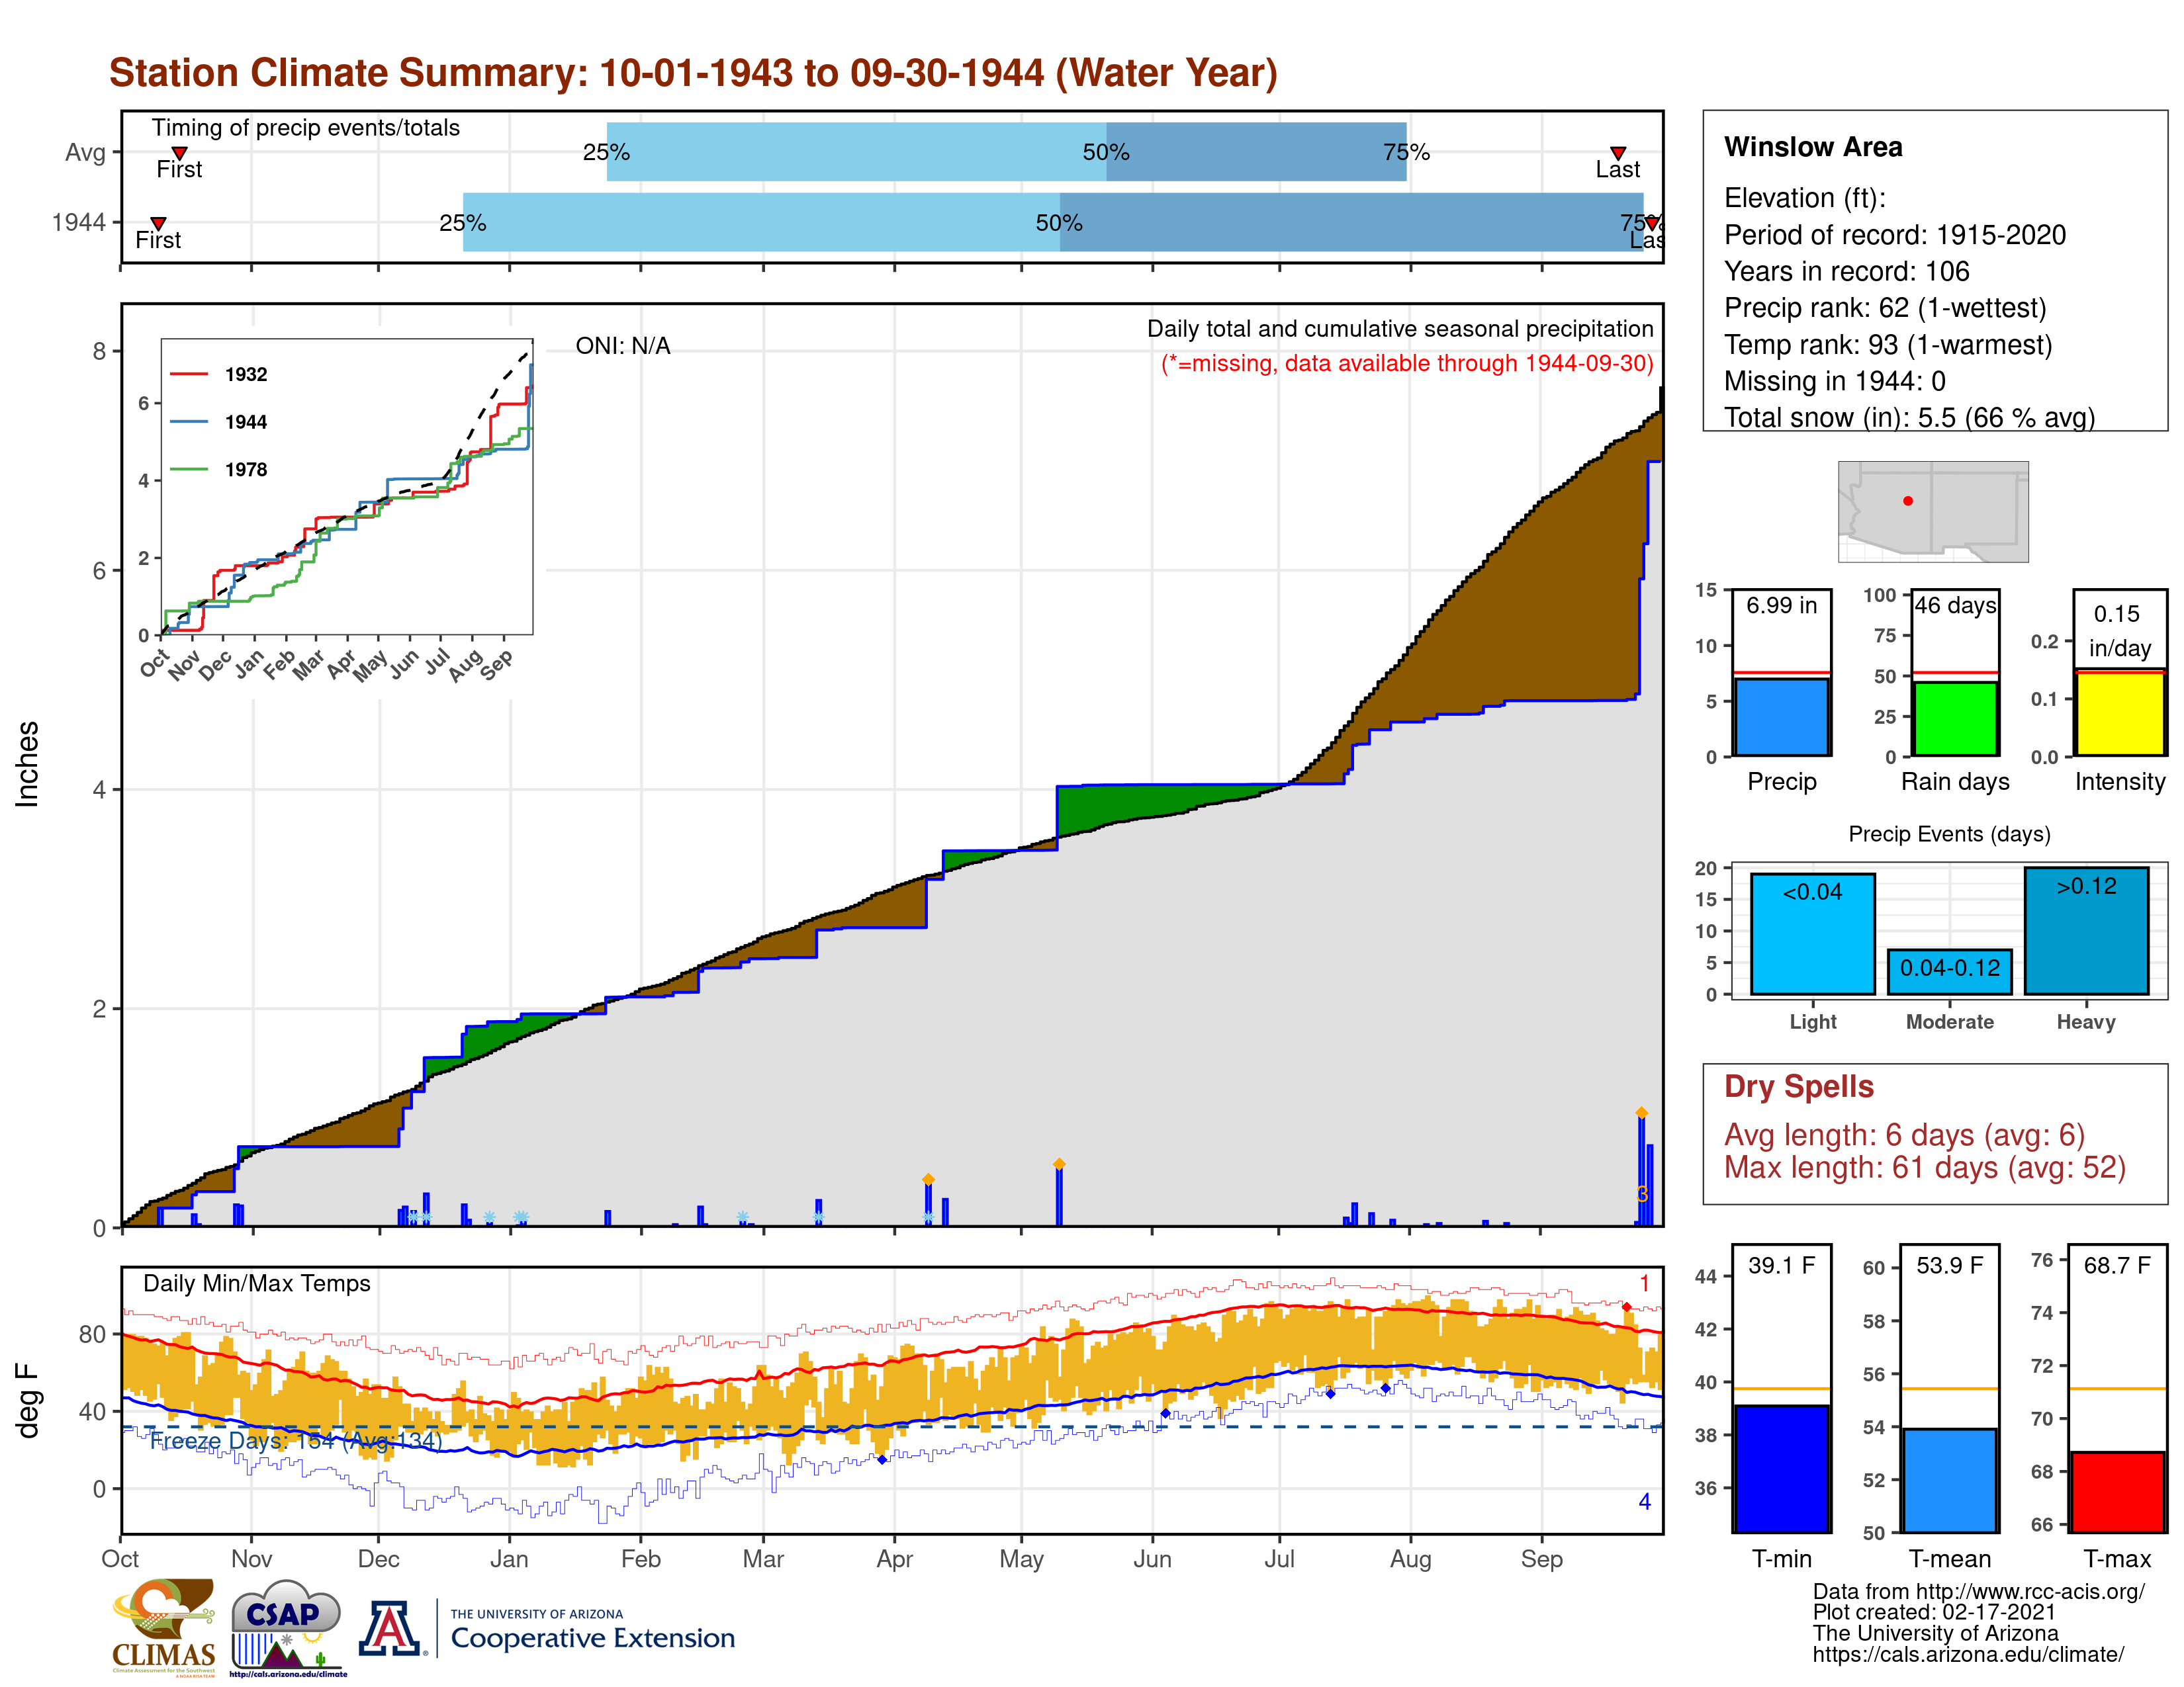Image resolution: width=2184 pixels, height=1687 pixels.
Task: Click the 1978 green legend entry
Action: pyautogui.click(x=219, y=470)
